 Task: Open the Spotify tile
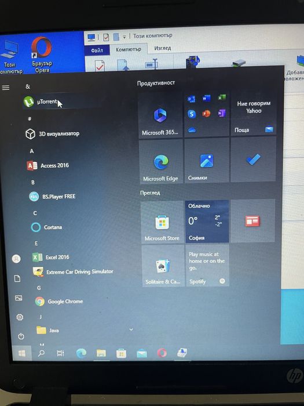click(207, 265)
